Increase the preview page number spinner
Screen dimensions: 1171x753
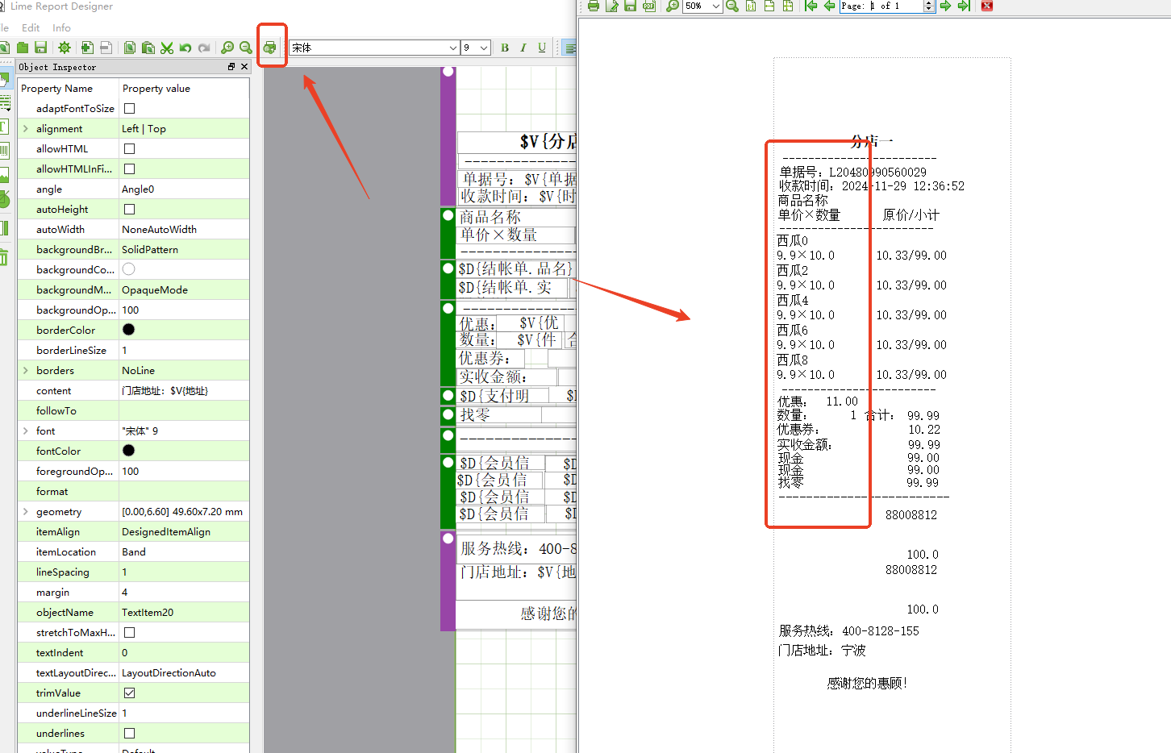928,2
